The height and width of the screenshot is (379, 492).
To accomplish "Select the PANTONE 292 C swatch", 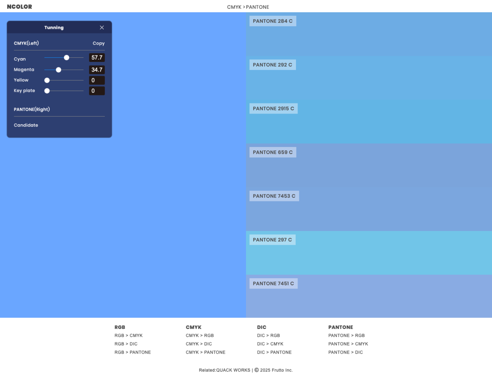I will (x=369, y=78).
